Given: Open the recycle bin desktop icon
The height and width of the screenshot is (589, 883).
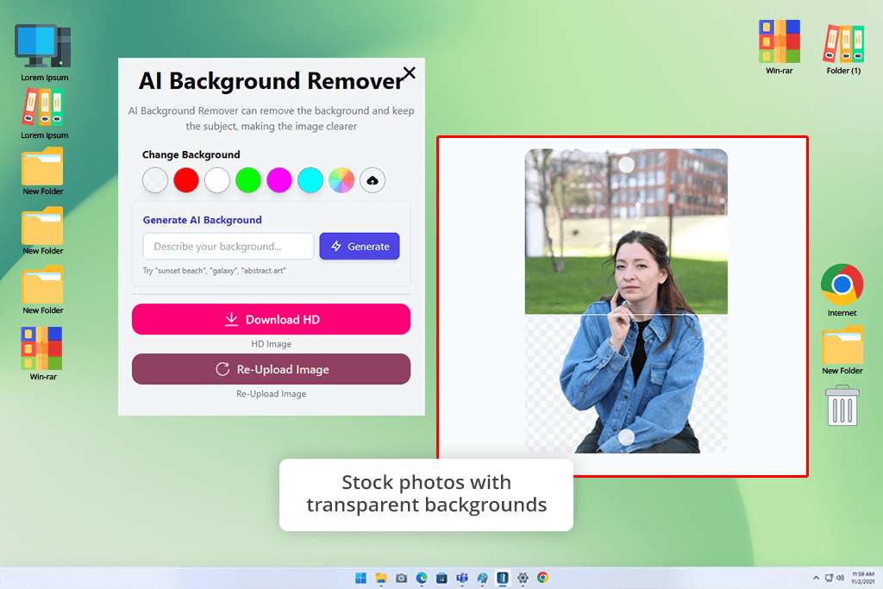Looking at the screenshot, I should tap(842, 405).
